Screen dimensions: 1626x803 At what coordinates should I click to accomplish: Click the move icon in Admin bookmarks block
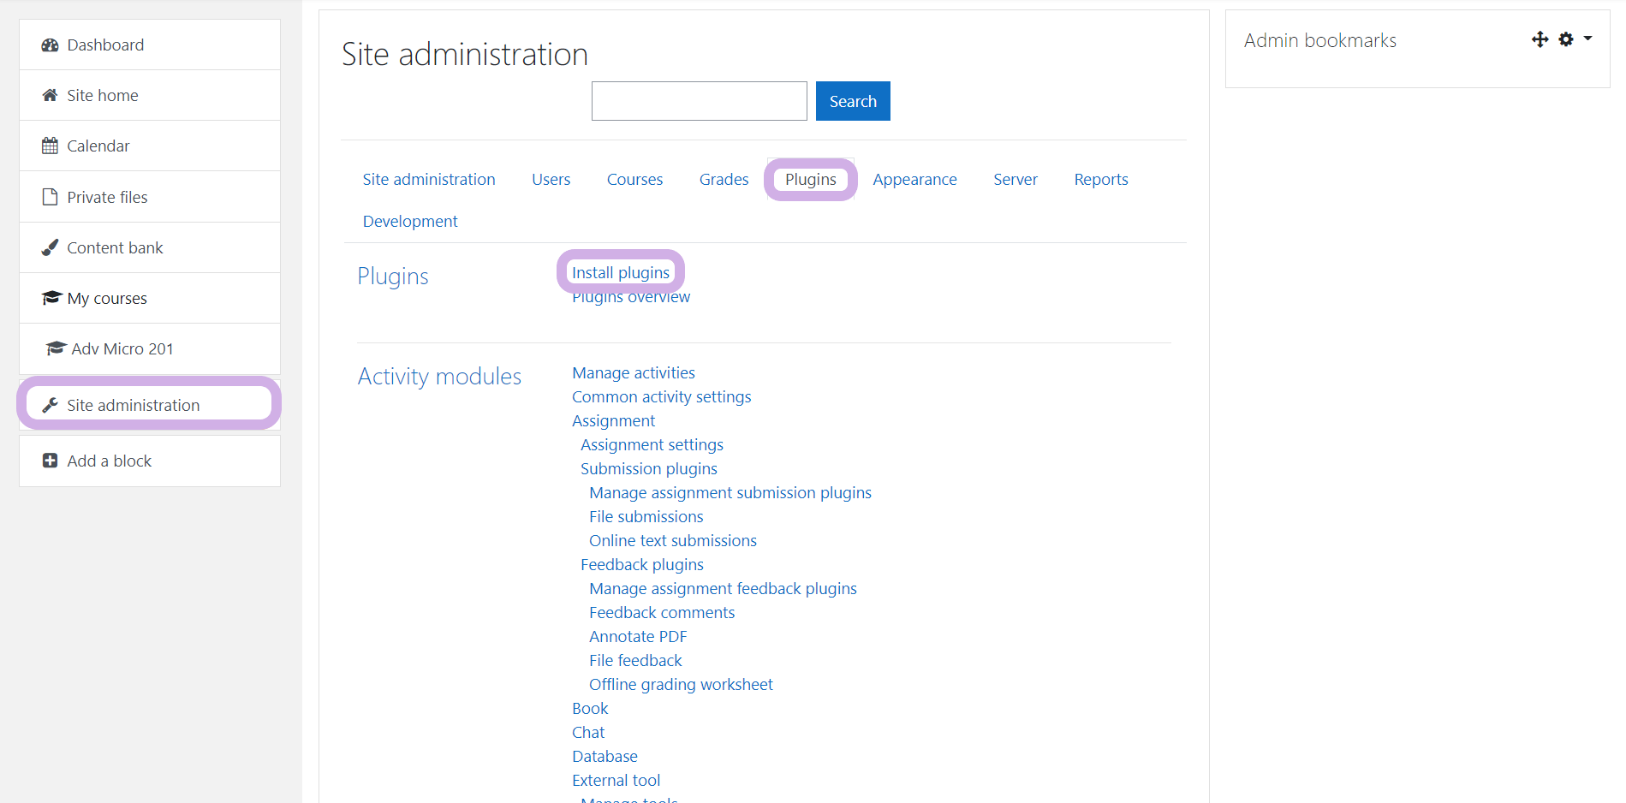tap(1540, 39)
